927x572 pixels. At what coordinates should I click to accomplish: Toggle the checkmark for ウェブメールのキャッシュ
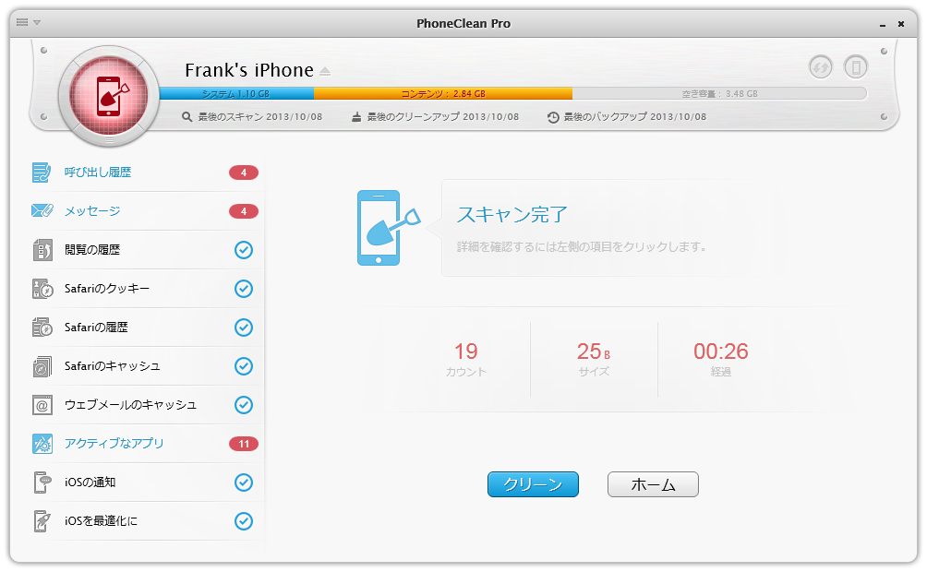coord(244,405)
